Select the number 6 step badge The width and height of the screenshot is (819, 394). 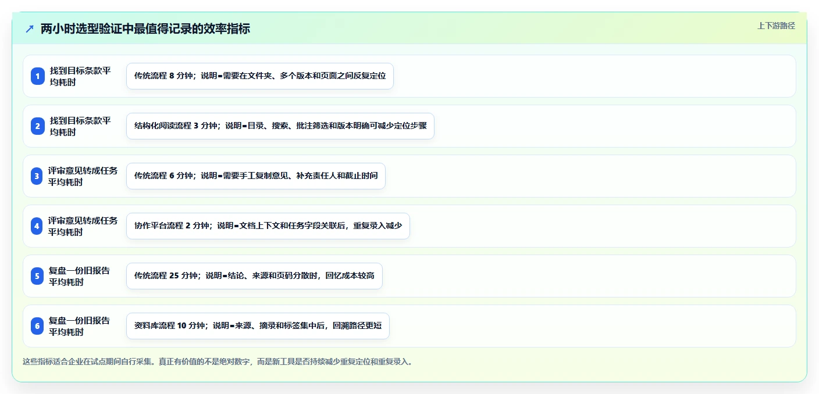coord(38,326)
